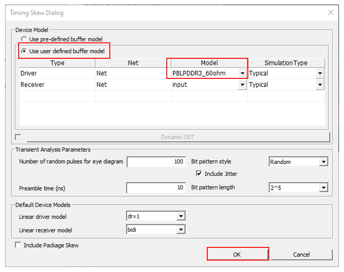
Task: Click the Dynamic ODT button
Action: pos(178,137)
